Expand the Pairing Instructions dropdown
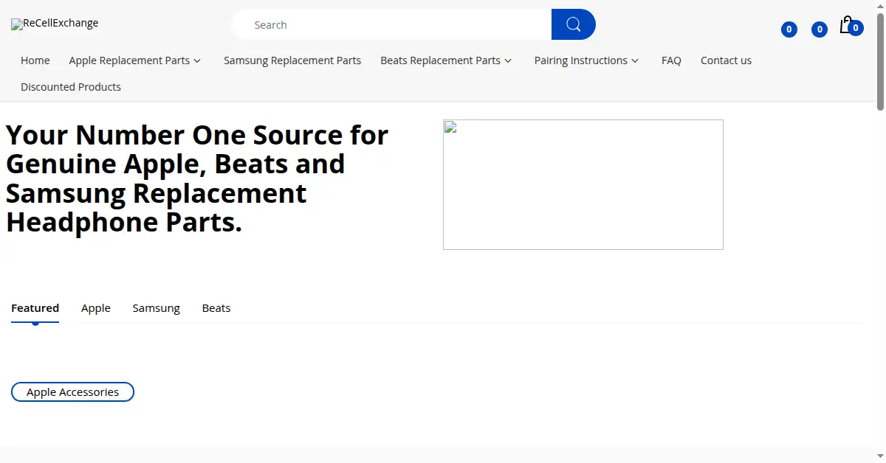 pos(586,60)
